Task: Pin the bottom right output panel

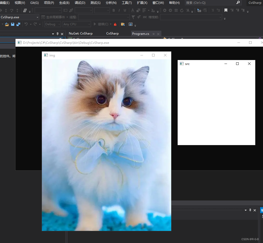Action: click(x=250, y=210)
